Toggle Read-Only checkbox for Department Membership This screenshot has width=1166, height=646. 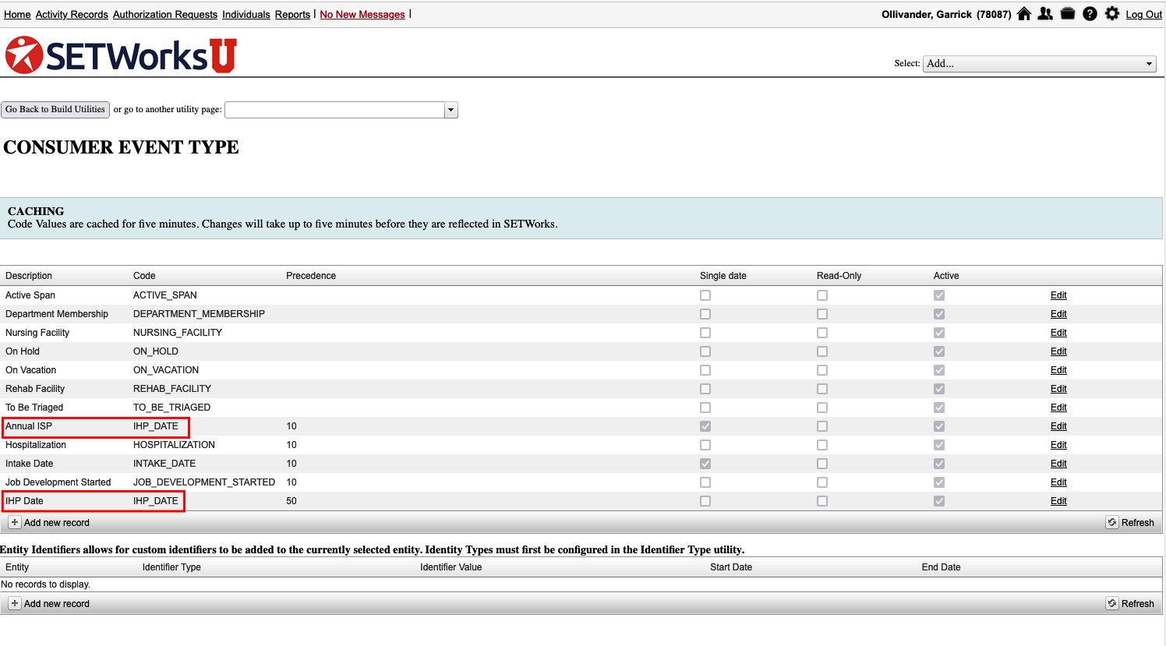tap(822, 314)
